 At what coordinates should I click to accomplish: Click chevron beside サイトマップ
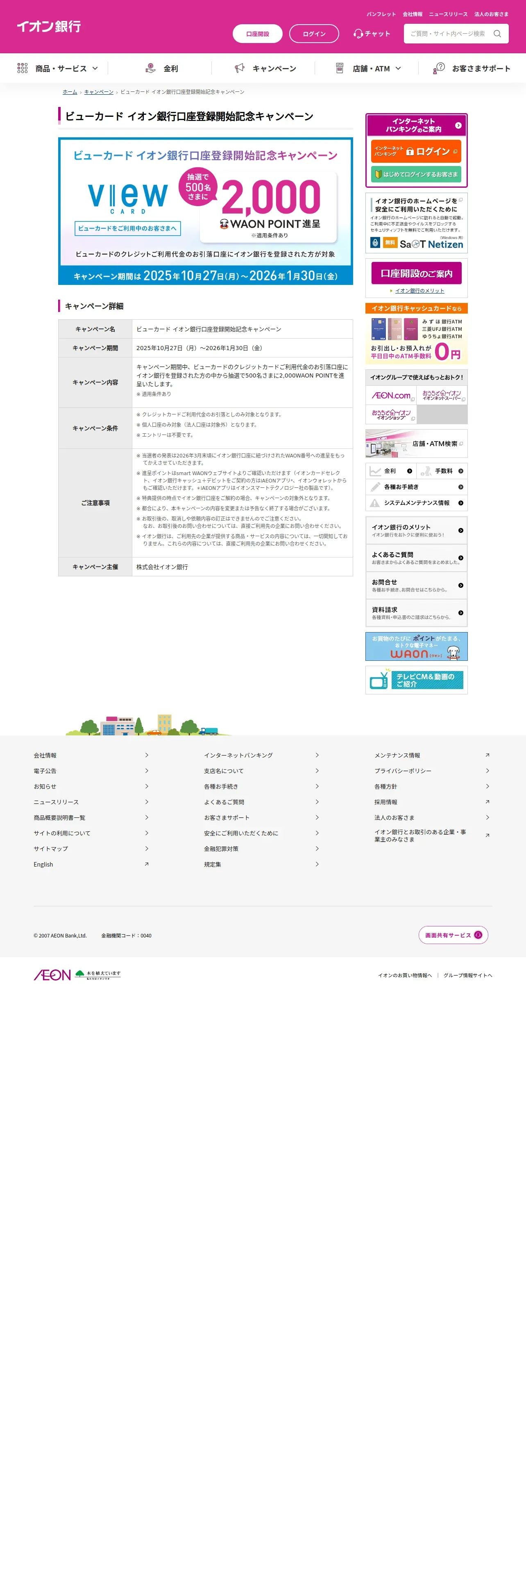(146, 849)
